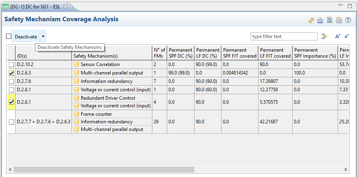Increase font size with larger A icon
The width and height of the screenshot is (357, 177).
338,36
